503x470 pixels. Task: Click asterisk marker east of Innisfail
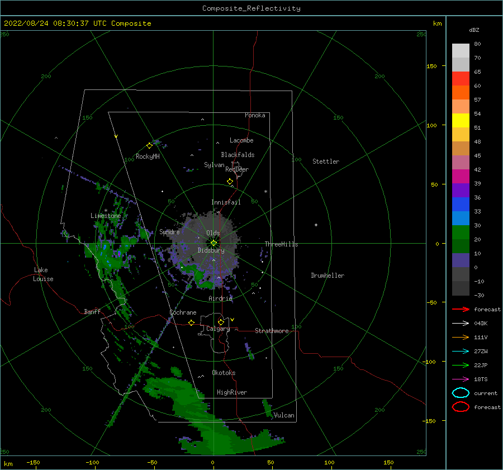click(x=265, y=192)
